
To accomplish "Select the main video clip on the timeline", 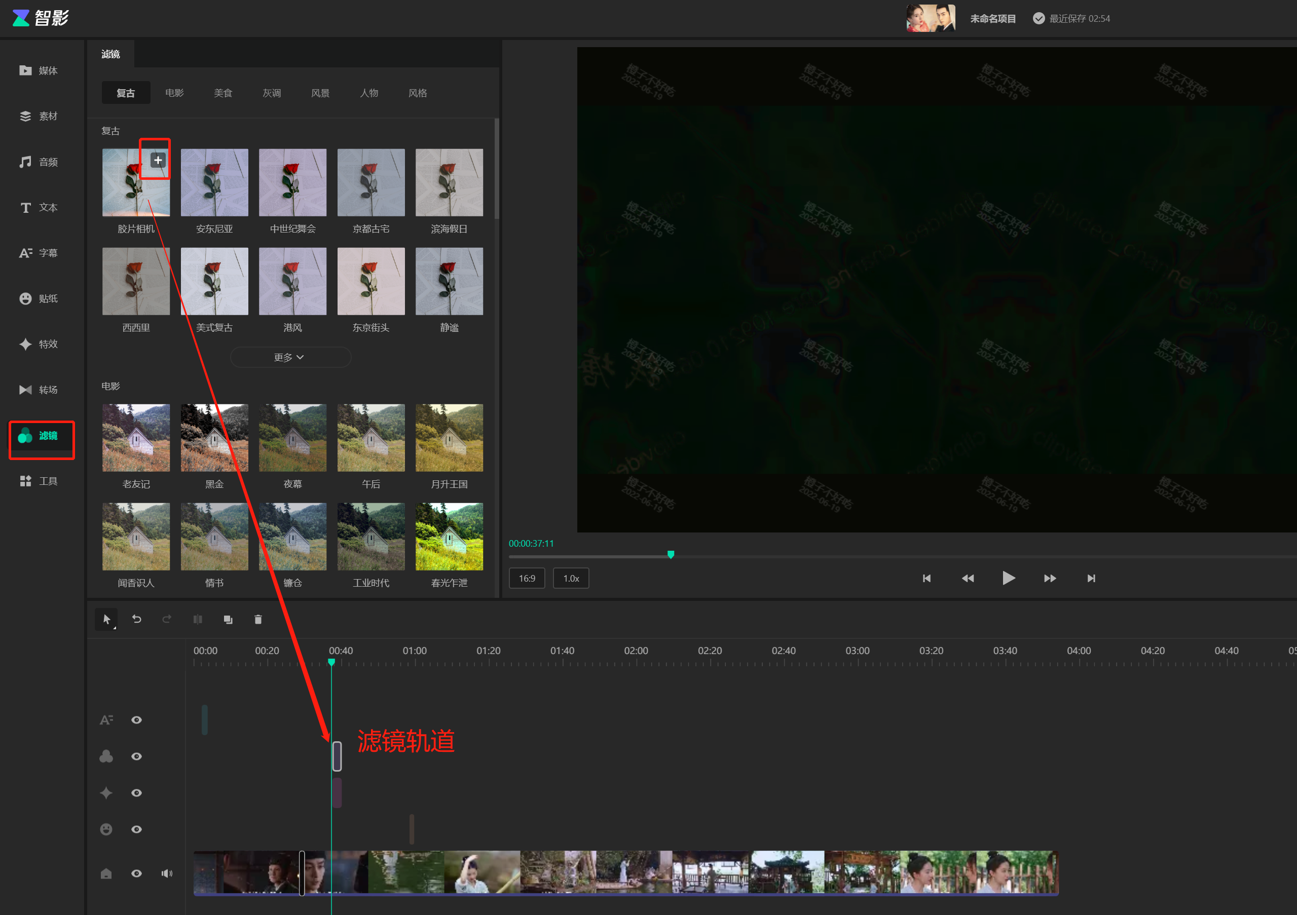I will click(x=626, y=873).
